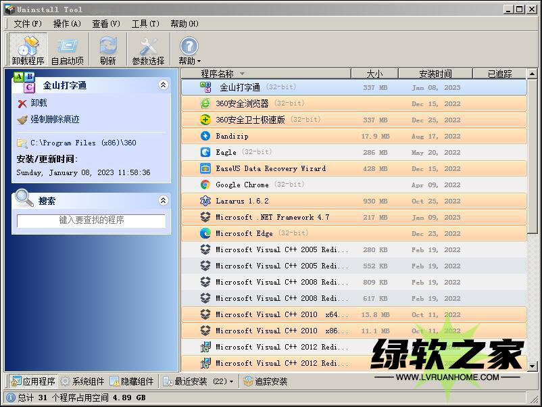Click the Microsoft Edge icon in the list
The image size is (542, 407).
pos(205,233)
